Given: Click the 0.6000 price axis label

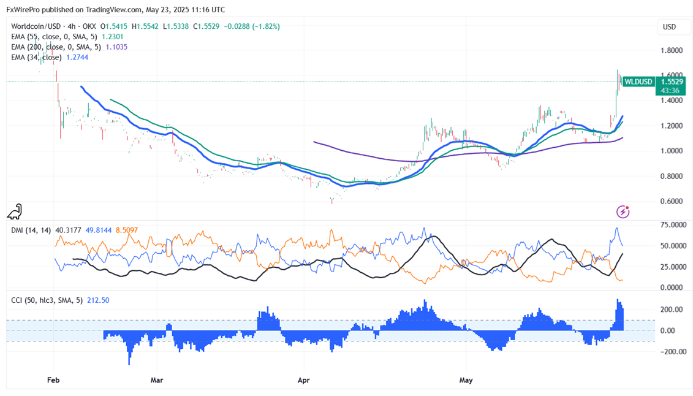Looking at the screenshot, I should [x=672, y=201].
